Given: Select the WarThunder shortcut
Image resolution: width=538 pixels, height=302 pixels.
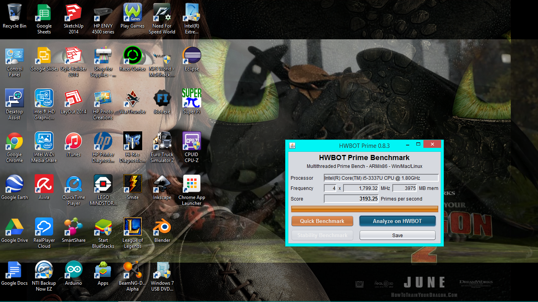Looking at the screenshot, I should coord(133,98).
